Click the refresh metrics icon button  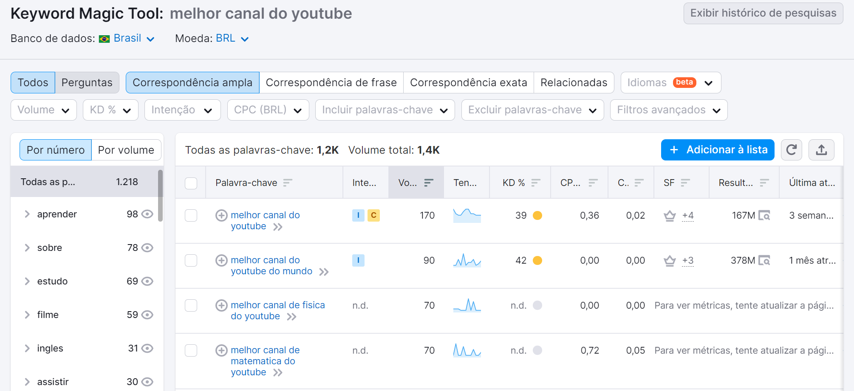tap(791, 150)
